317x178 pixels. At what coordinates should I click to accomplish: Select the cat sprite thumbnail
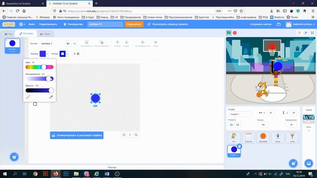point(234,137)
